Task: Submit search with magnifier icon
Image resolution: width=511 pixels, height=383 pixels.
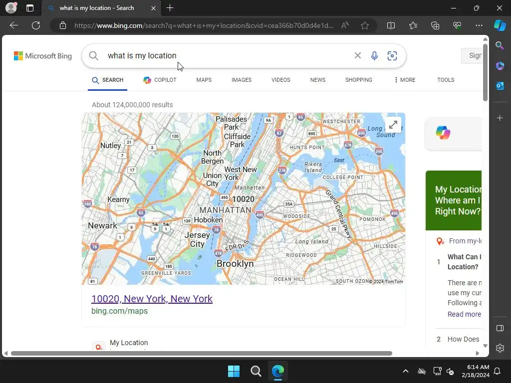Action: pyautogui.click(x=93, y=56)
